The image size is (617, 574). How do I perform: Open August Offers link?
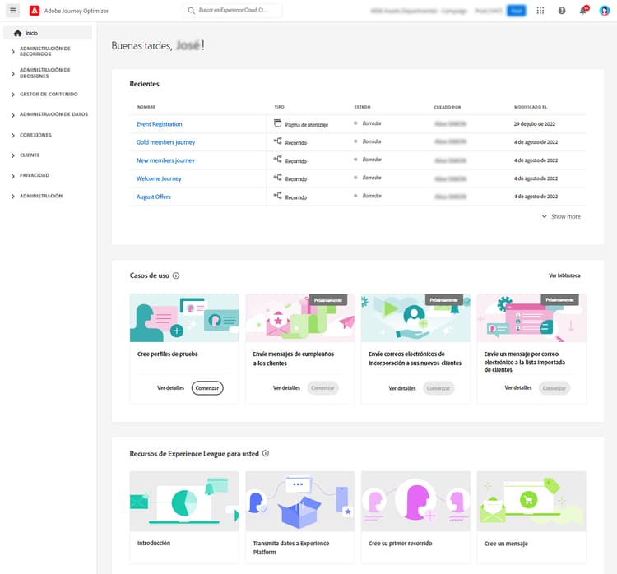point(154,197)
